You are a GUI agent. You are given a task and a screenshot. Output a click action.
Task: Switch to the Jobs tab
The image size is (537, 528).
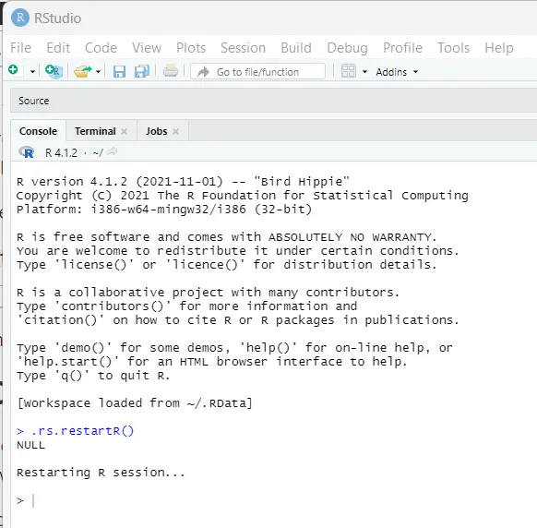click(157, 131)
